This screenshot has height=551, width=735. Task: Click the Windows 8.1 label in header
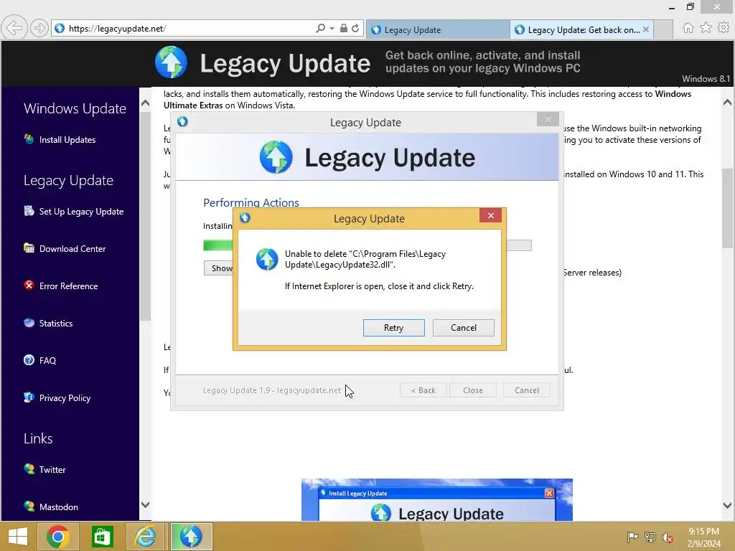(706, 79)
